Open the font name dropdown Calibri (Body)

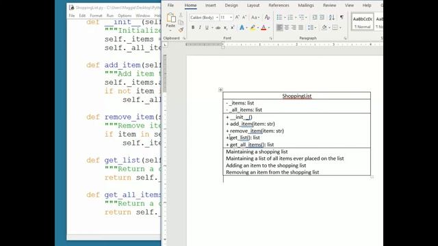pos(217,18)
